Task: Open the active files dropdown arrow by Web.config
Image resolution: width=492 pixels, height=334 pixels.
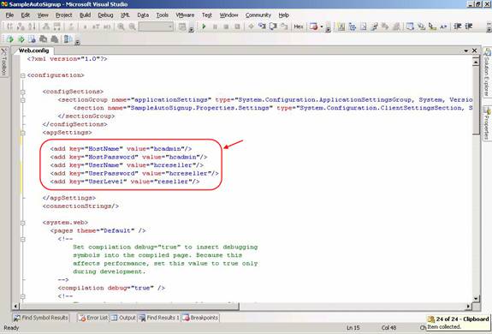Action: (x=466, y=51)
